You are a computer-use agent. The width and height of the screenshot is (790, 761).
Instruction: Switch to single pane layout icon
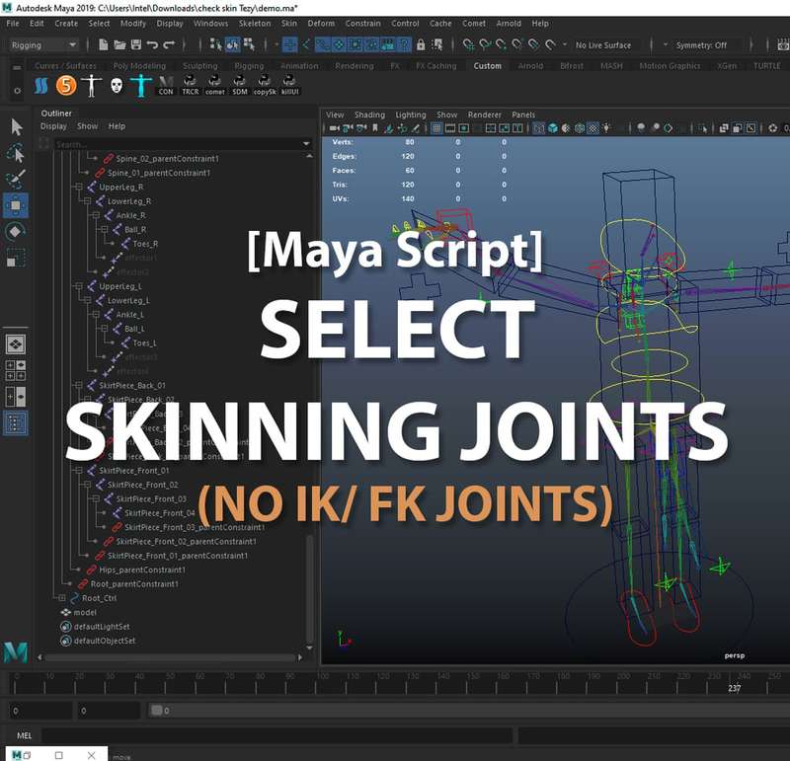pyautogui.click(x=16, y=344)
